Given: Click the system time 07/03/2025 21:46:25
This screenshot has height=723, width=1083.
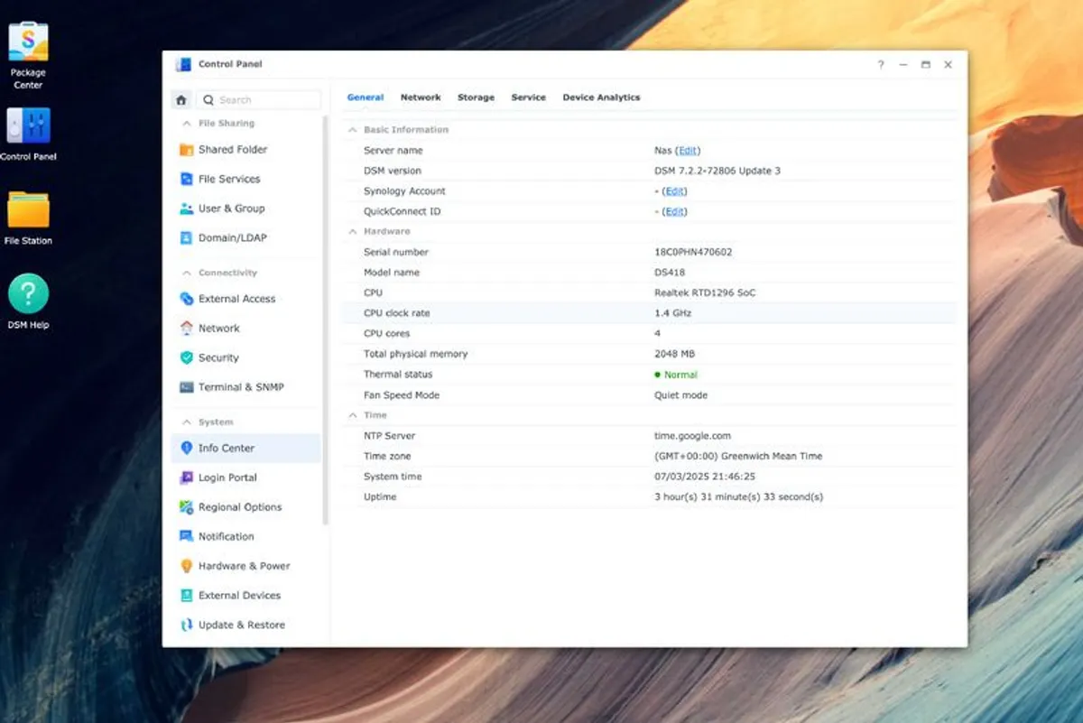Looking at the screenshot, I should 705,477.
